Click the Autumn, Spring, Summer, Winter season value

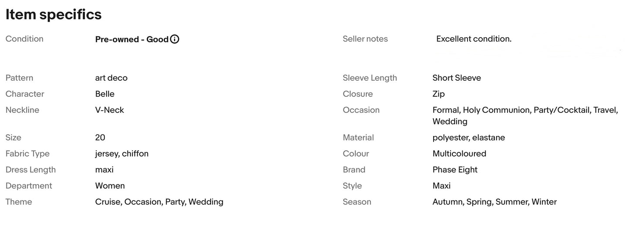tap(494, 202)
